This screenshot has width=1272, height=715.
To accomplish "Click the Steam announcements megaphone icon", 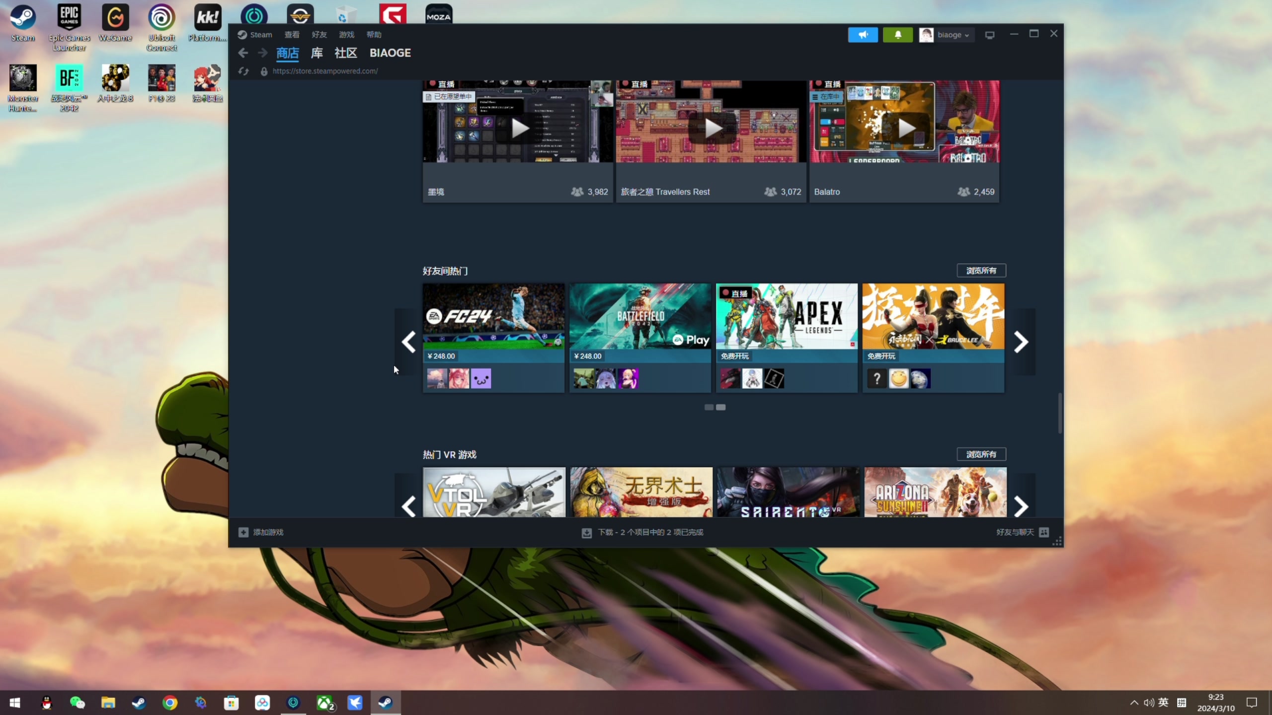I will (x=863, y=35).
